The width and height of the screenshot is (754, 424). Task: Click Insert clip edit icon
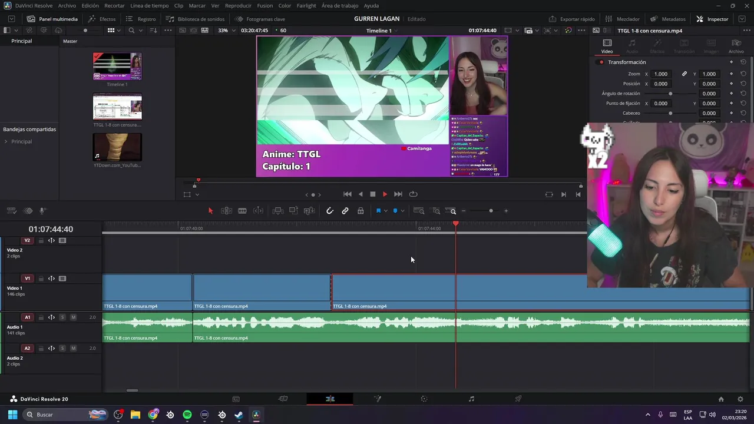tap(278, 211)
